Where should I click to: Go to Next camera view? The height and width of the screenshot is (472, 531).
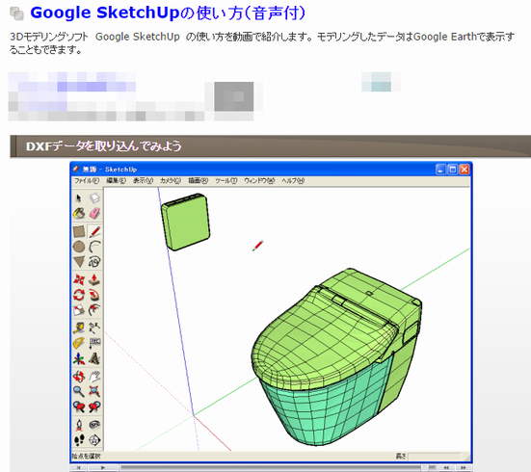94,406
